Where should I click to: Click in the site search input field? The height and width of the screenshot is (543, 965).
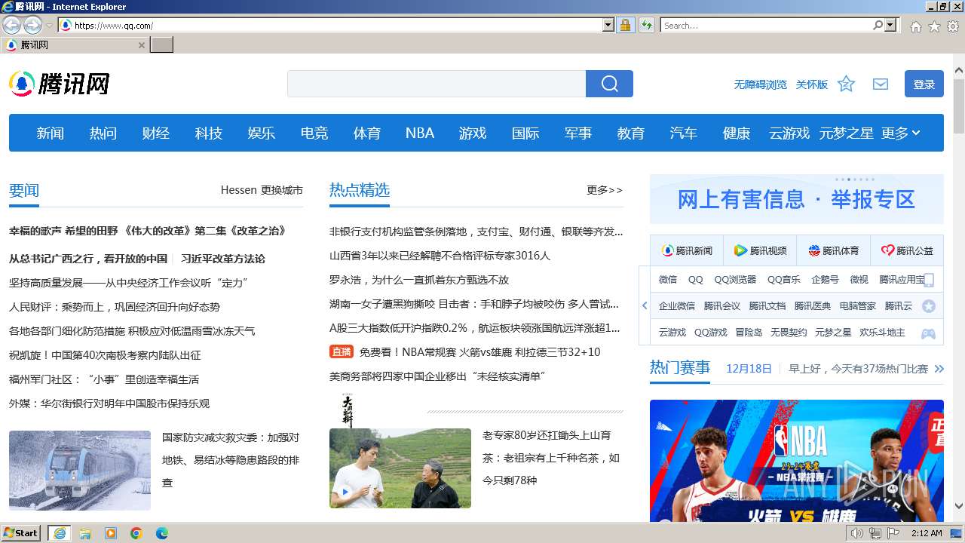click(437, 84)
